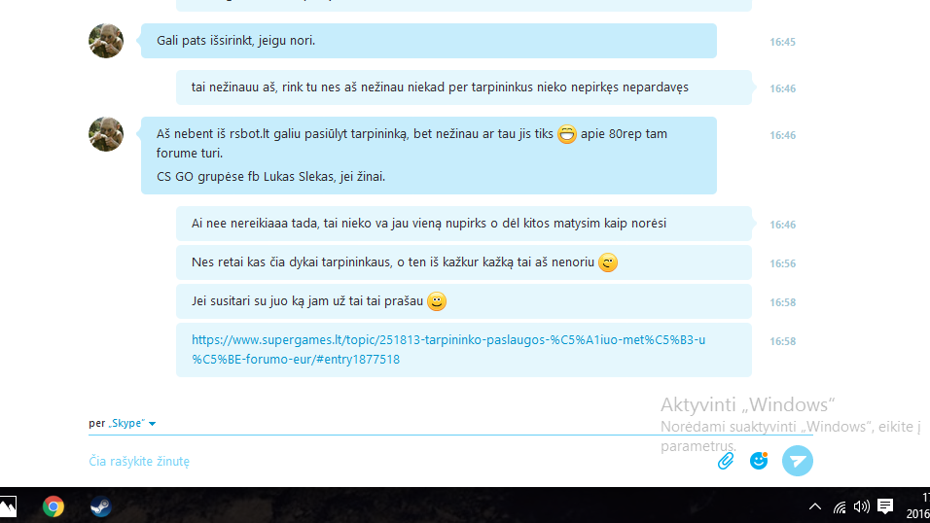Viewport: 930px width, 523px height.
Task: Click the paperclip attach file icon
Action: coord(726,461)
